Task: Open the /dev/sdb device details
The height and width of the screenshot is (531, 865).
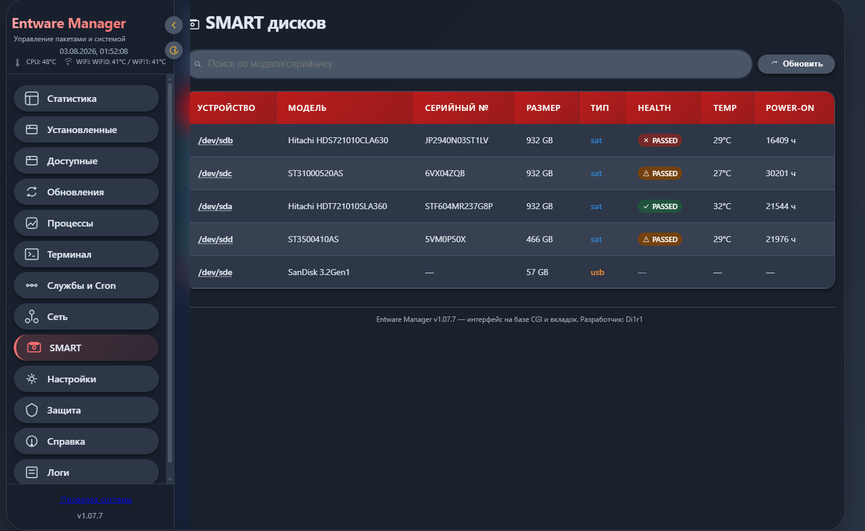Action: point(215,140)
